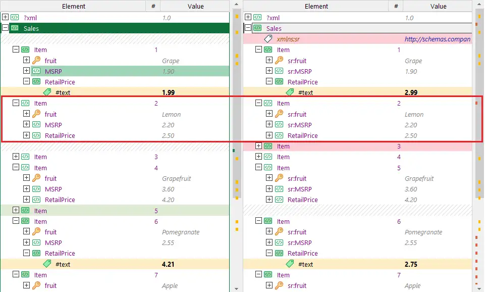Click left pane scrollbar down arrow
This screenshot has height=292, width=486.
[237, 288]
